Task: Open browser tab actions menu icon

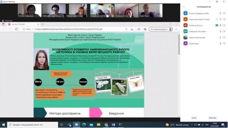Action: (3, 24)
